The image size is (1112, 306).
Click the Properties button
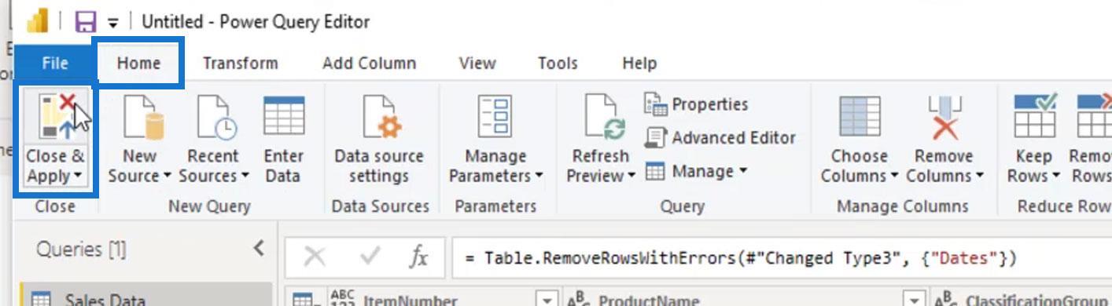tap(696, 104)
